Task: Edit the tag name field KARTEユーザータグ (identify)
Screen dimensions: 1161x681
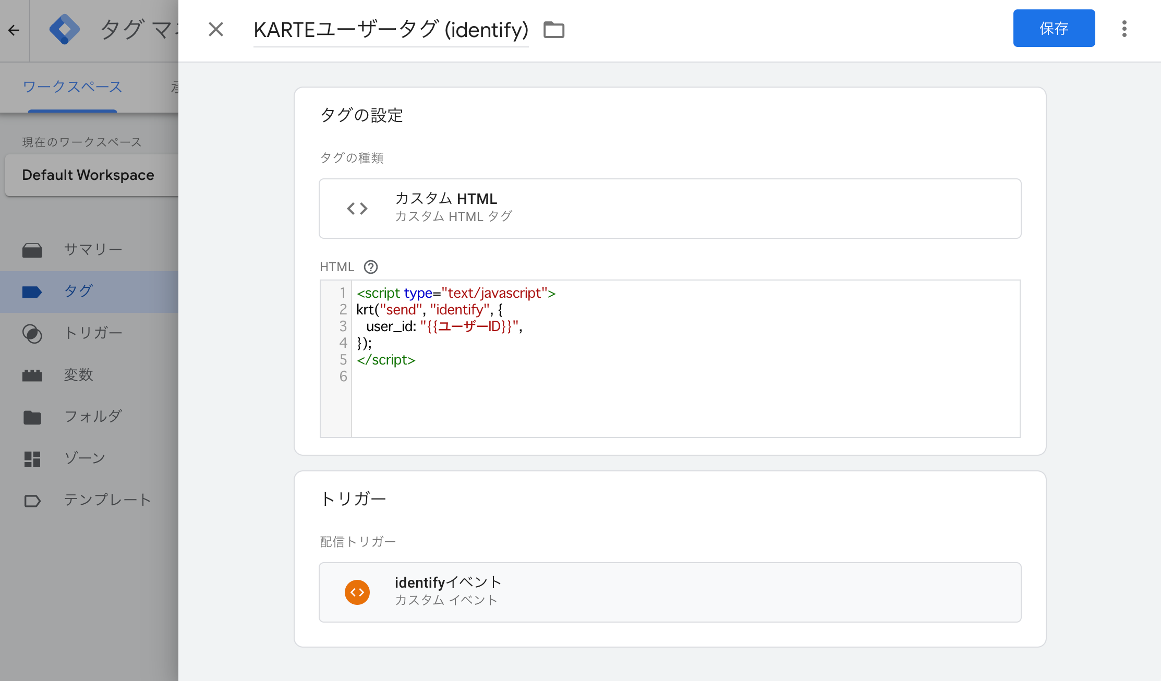Action: 391,30
